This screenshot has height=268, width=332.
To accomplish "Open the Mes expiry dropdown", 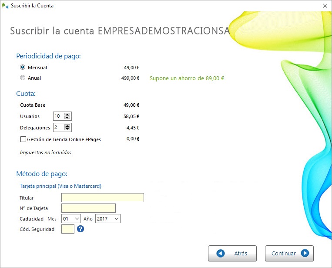I will [71, 219].
